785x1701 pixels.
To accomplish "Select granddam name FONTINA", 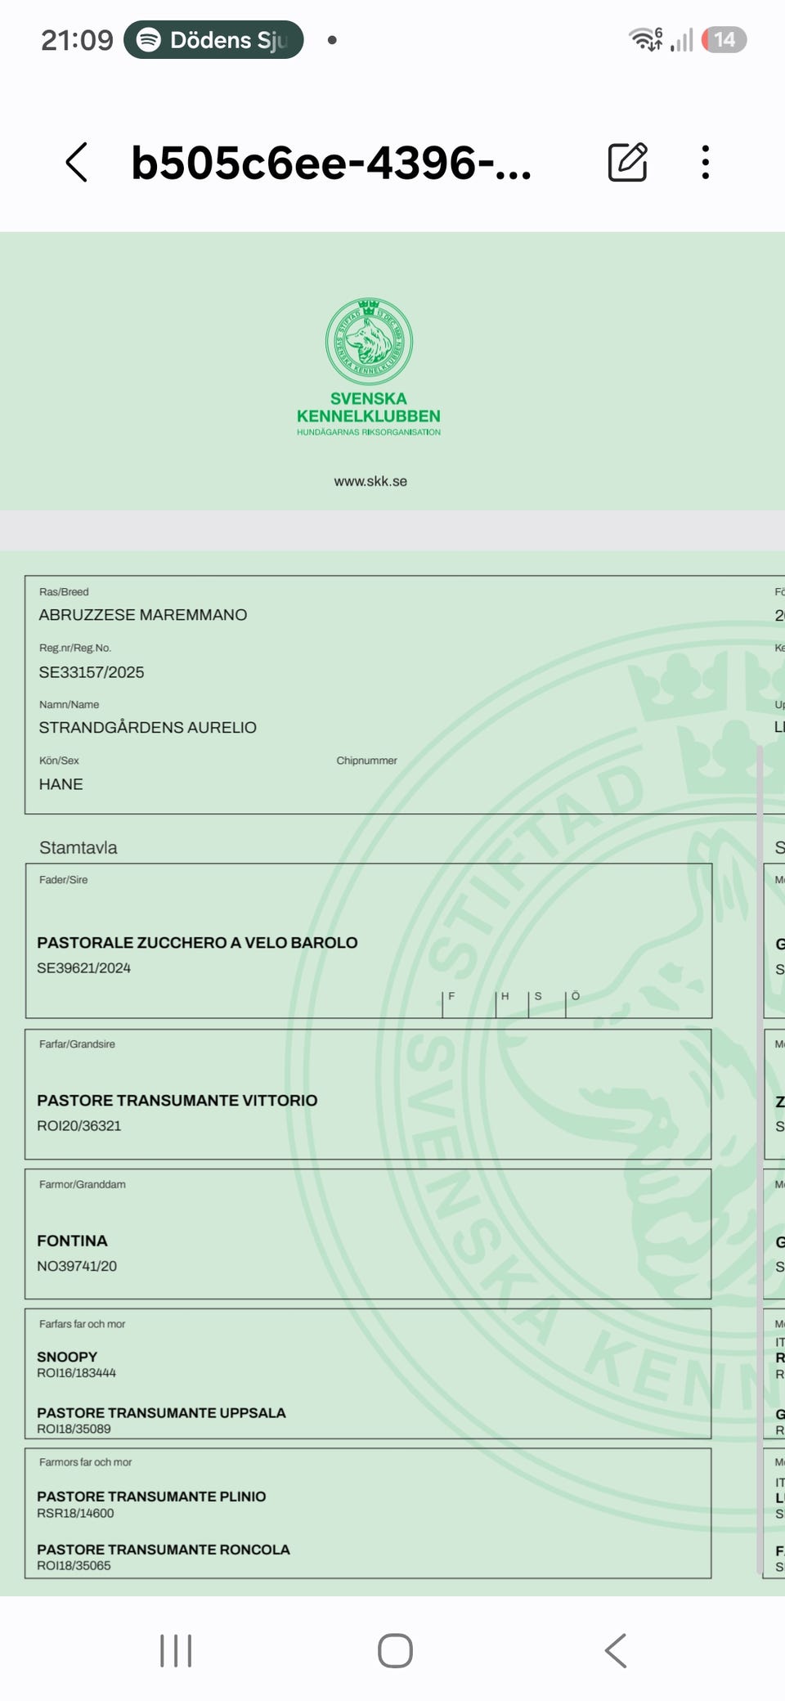I will click(x=72, y=1241).
